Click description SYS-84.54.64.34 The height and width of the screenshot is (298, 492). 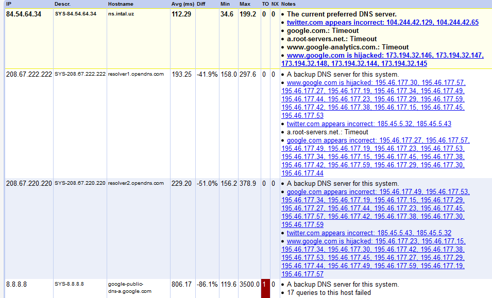pyautogui.click(x=76, y=14)
